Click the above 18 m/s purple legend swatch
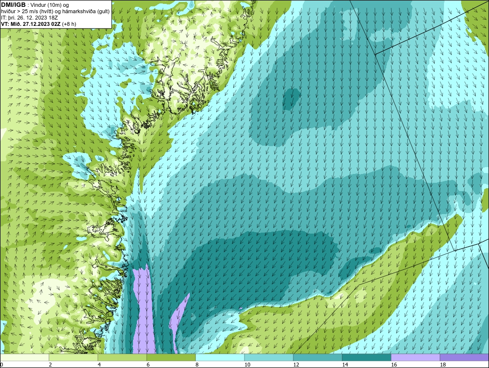Image resolution: width=489 pixels, height=368 pixels. (464, 357)
